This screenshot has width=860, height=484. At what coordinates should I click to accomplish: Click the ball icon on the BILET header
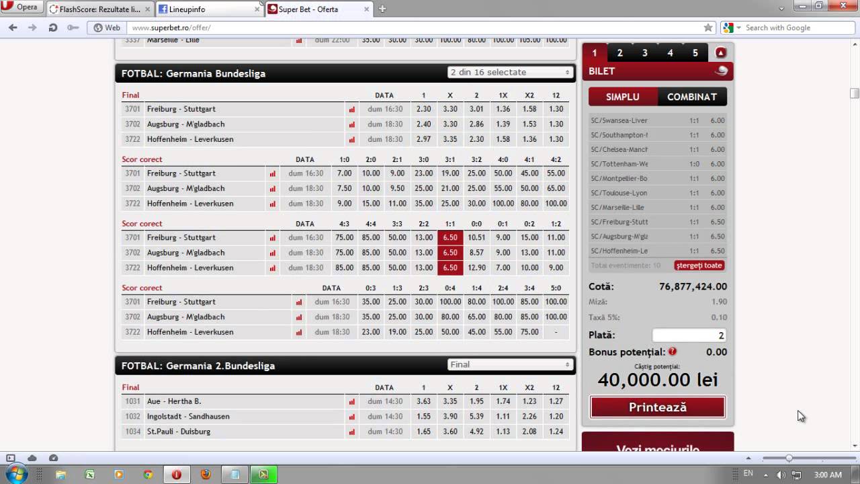point(721,71)
